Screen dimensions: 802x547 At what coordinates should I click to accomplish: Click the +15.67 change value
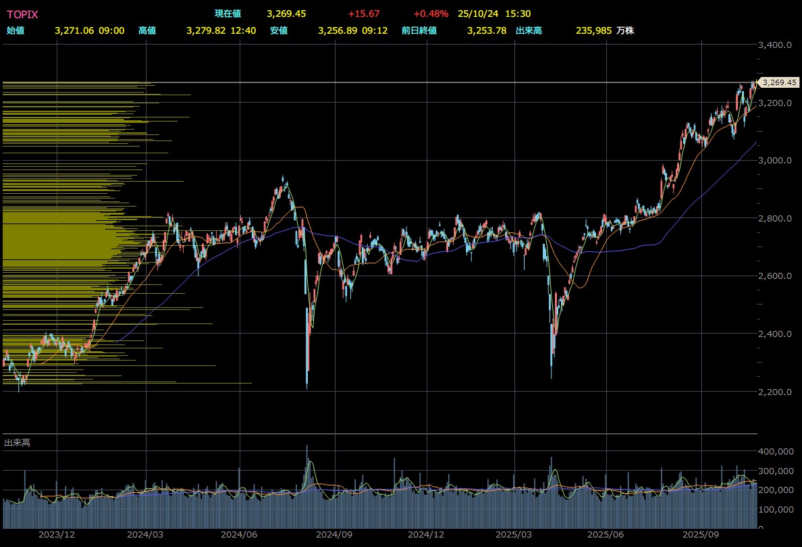click(364, 14)
